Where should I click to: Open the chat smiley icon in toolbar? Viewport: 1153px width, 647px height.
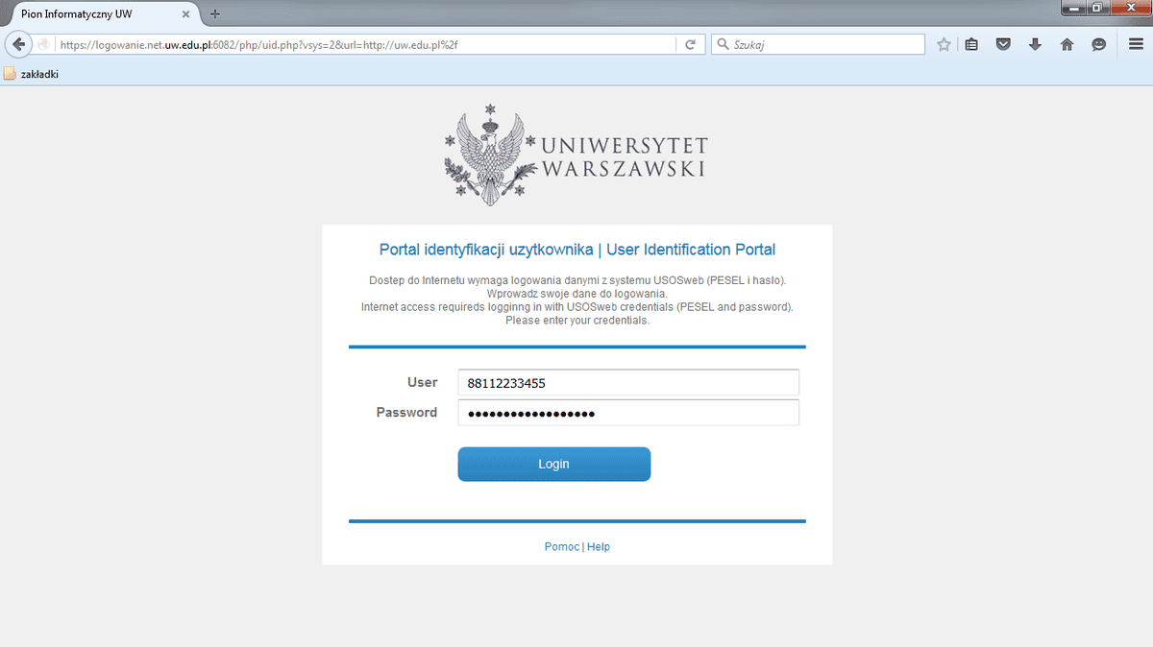pos(1098,44)
